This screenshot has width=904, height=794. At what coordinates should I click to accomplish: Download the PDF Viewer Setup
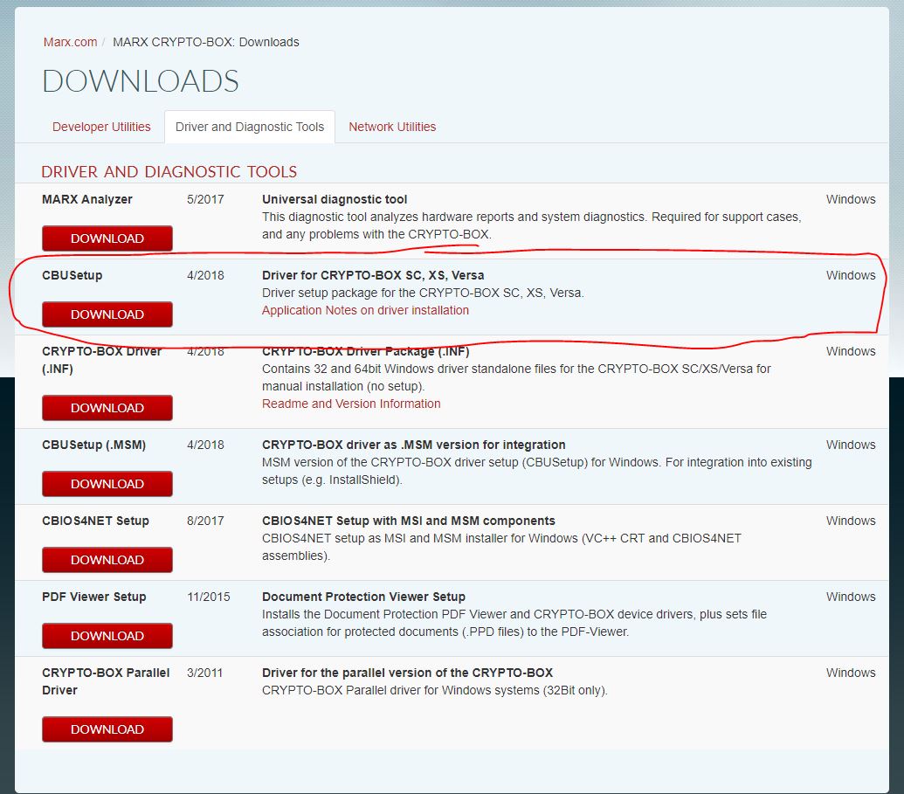107,636
